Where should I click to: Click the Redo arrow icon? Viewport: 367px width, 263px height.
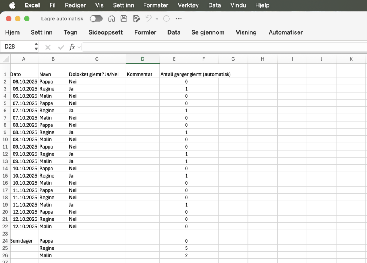coord(166,19)
